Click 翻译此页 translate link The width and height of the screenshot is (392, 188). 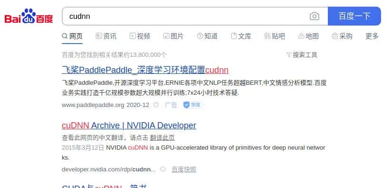tap(162, 138)
